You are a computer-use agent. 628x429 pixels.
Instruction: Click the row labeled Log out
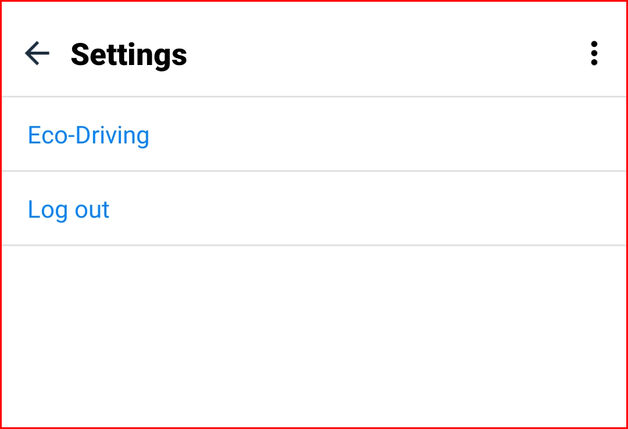[314, 208]
